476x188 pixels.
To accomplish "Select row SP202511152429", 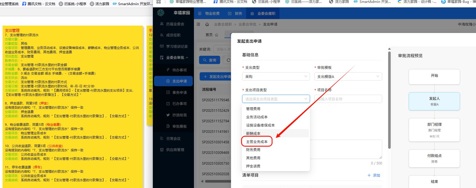I will coord(215,110).
